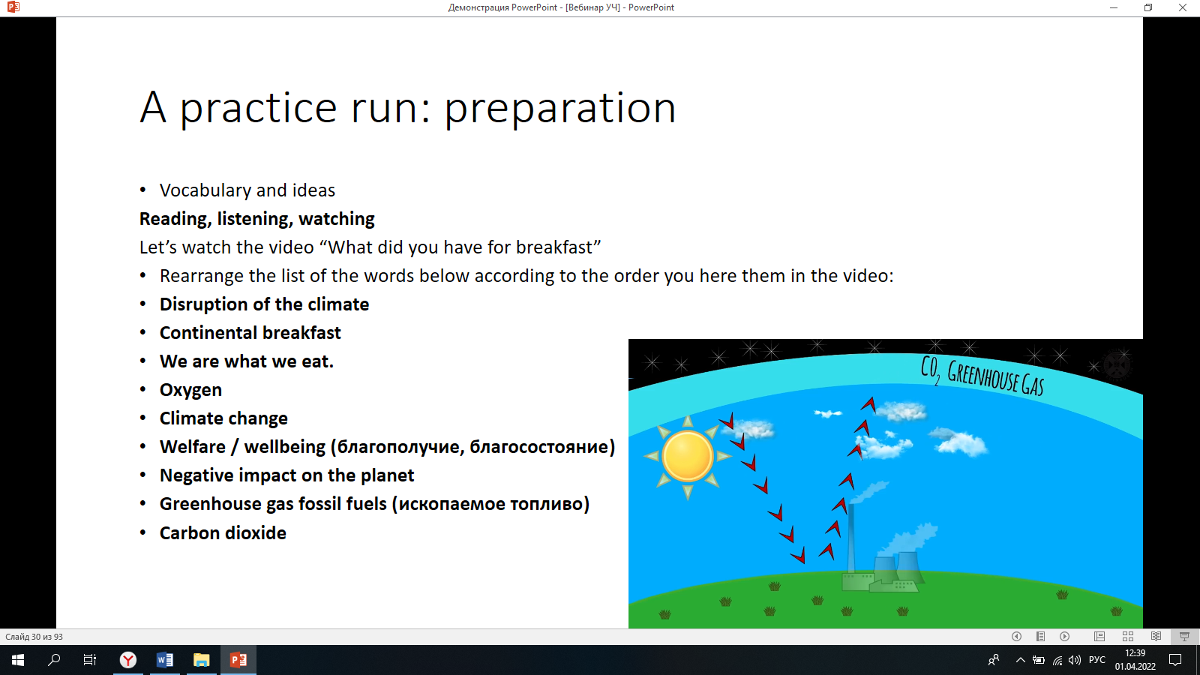Image resolution: width=1200 pixels, height=675 pixels.
Task: Click the slide counter "Слайд 30 из 93"
Action: click(34, 637)
